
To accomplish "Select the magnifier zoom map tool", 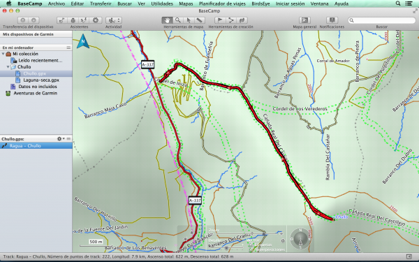I will [x=177, y=20].
